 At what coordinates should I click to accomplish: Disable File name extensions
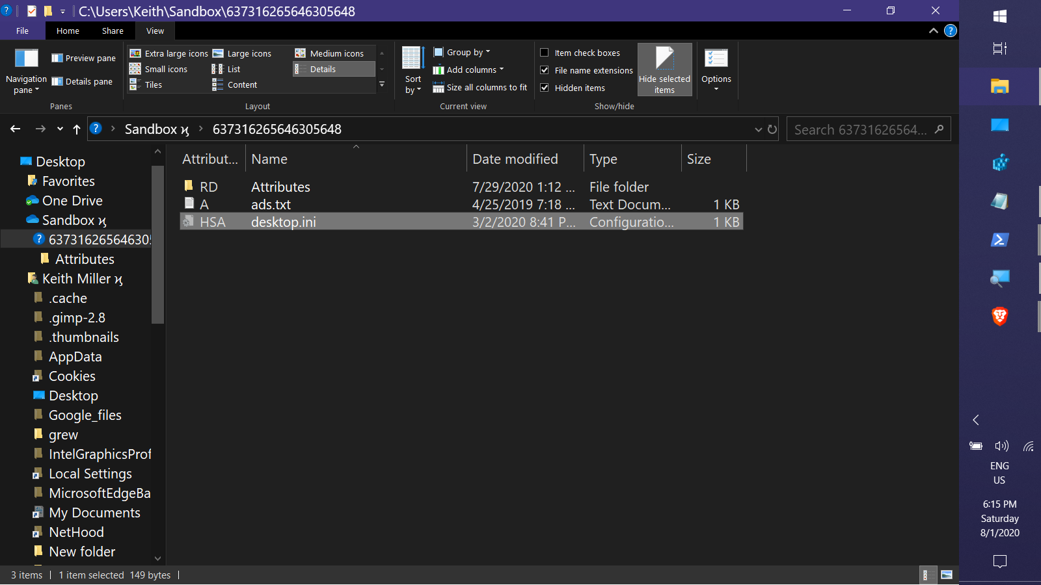(545, 70)
